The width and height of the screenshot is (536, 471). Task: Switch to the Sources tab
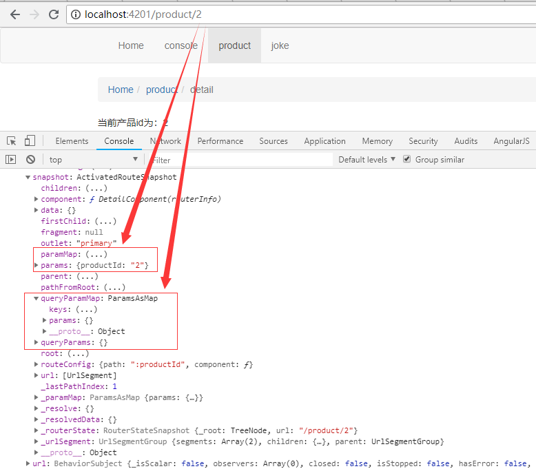[x=274, y=140]
